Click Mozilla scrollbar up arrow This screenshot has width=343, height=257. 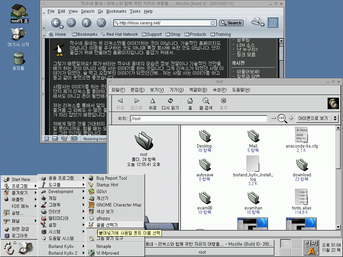coord(281,41)
